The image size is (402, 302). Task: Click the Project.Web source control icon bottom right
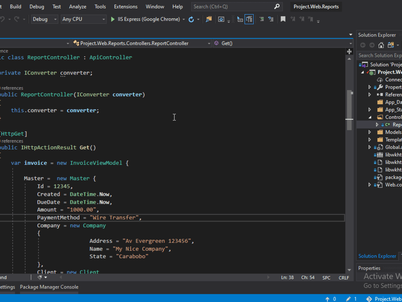click(368, 299)
